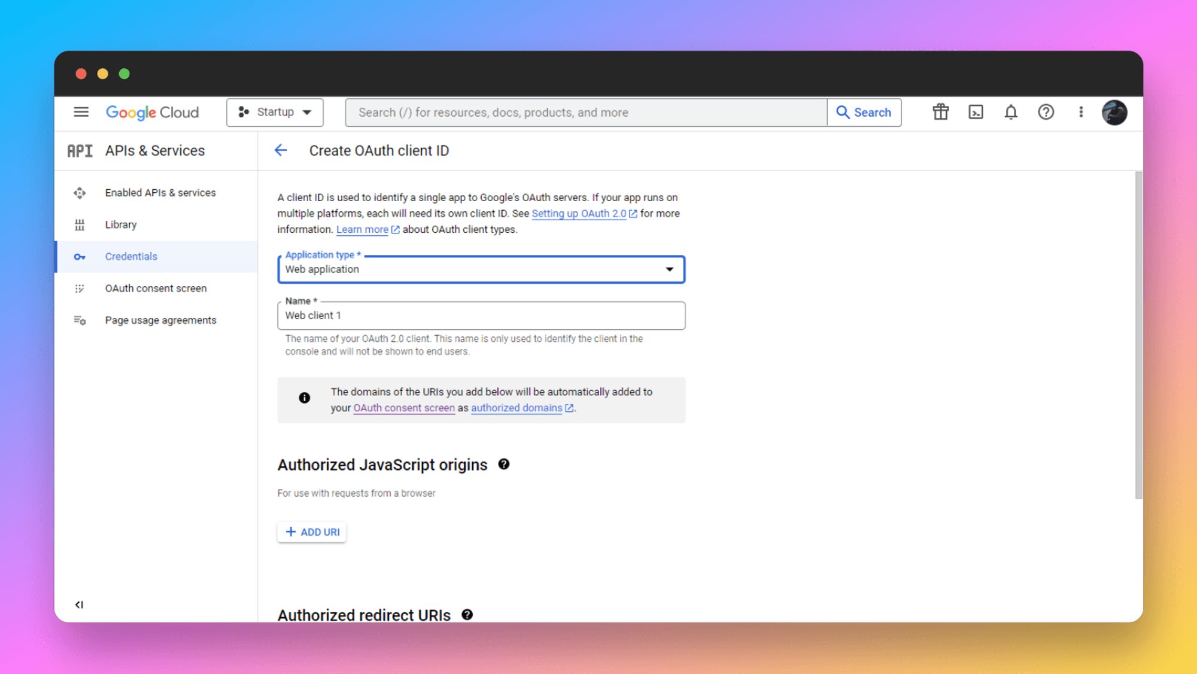Collapse the left sidebar
Viewport: 1197px width, 674px height.
(x=79, y=604)
